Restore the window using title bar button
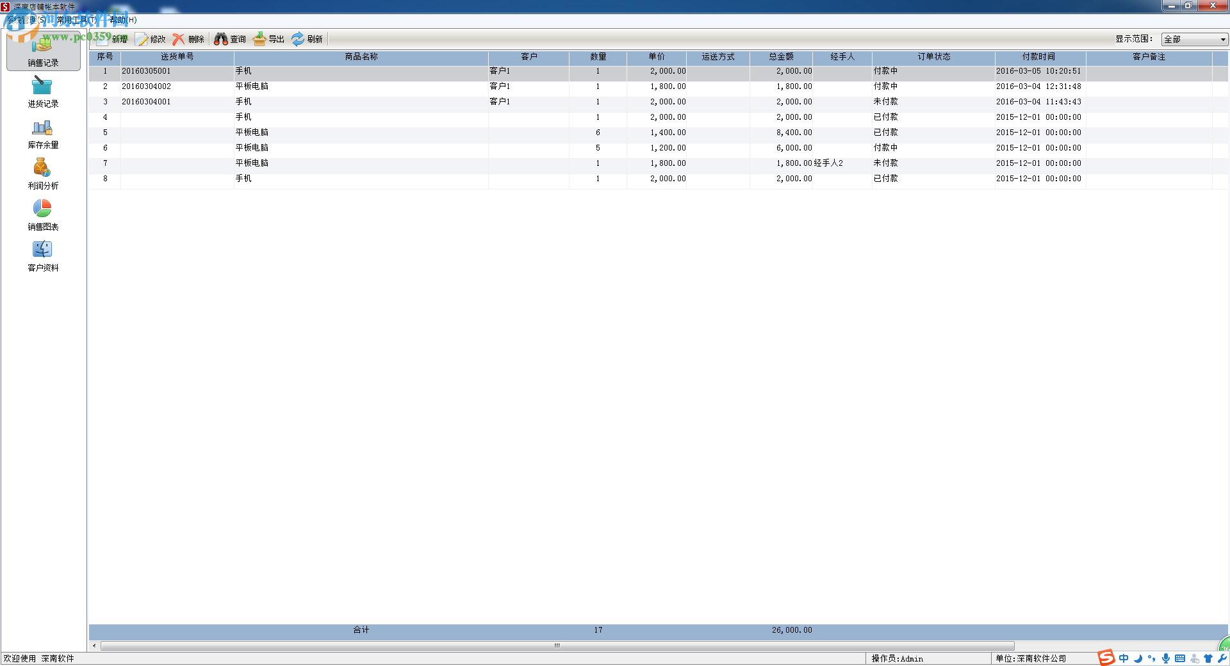 point(1187,6)
